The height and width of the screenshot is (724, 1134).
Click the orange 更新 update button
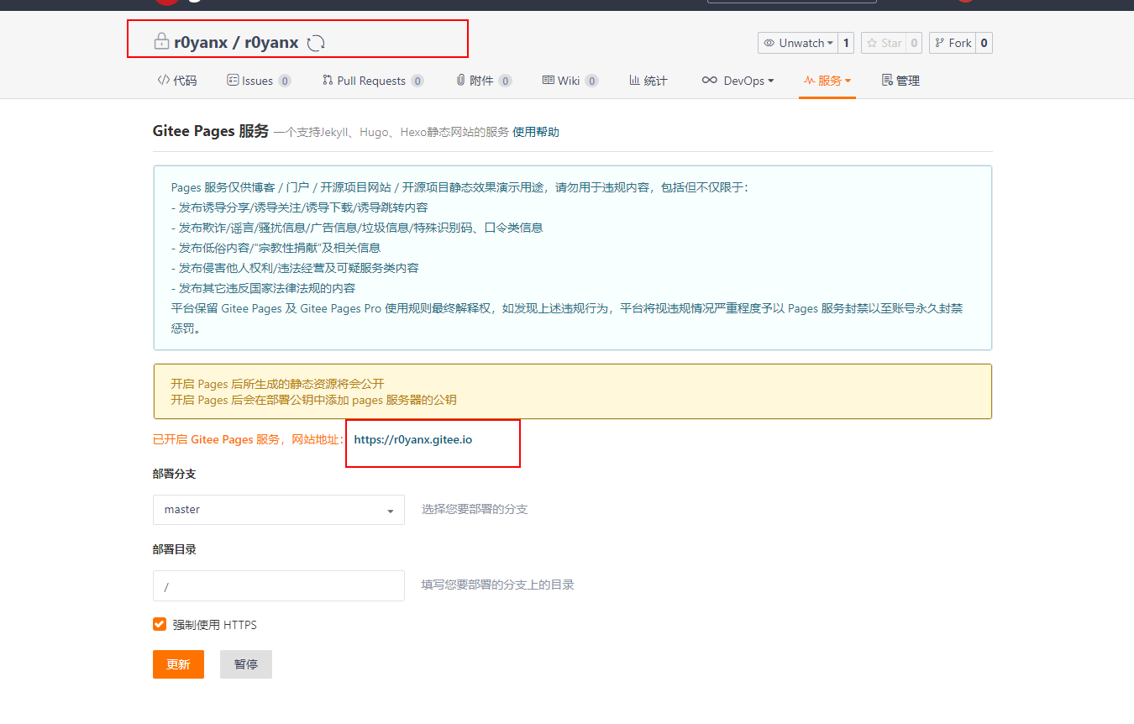[x=178, y=664]
